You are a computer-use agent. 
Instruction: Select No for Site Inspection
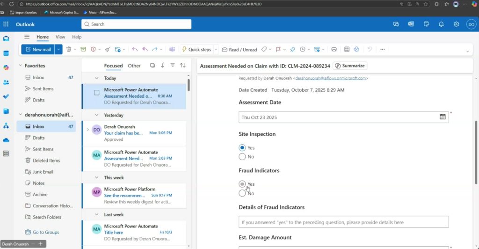point(242,157)
